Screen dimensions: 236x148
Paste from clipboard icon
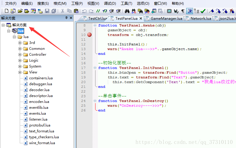point(76,11)
